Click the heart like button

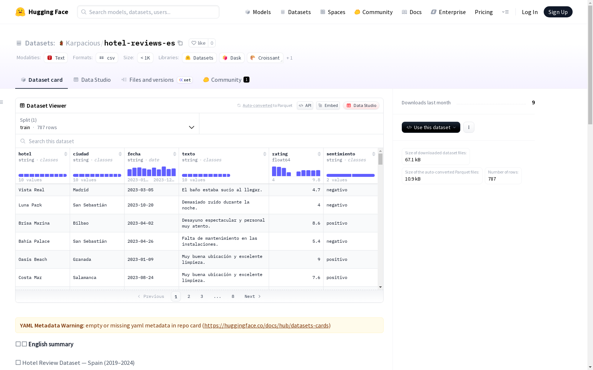coord(198,43)
